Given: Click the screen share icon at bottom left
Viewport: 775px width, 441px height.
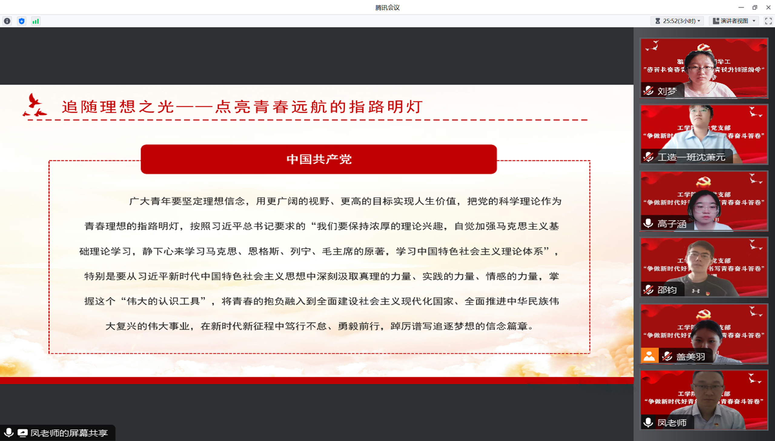Looking at the screenshot, I should (x=22, y=433).
